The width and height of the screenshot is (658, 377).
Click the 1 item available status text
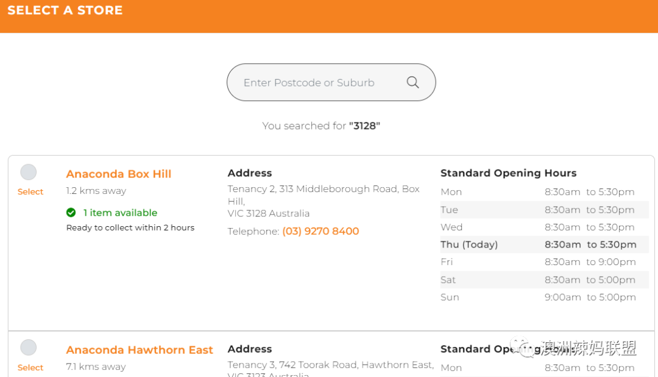[120, 213]
